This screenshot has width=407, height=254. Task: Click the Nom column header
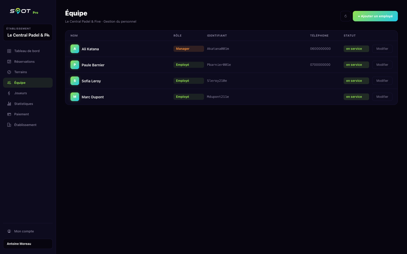[x=74, y=36]
